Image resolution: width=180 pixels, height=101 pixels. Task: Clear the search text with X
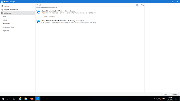point(140,5)
